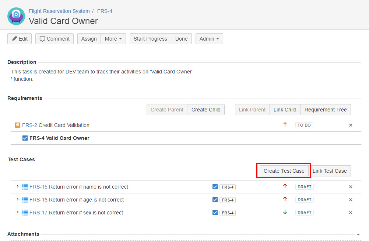Click the blue checkbox icon in FRS-15 row

tap(215, 187)
